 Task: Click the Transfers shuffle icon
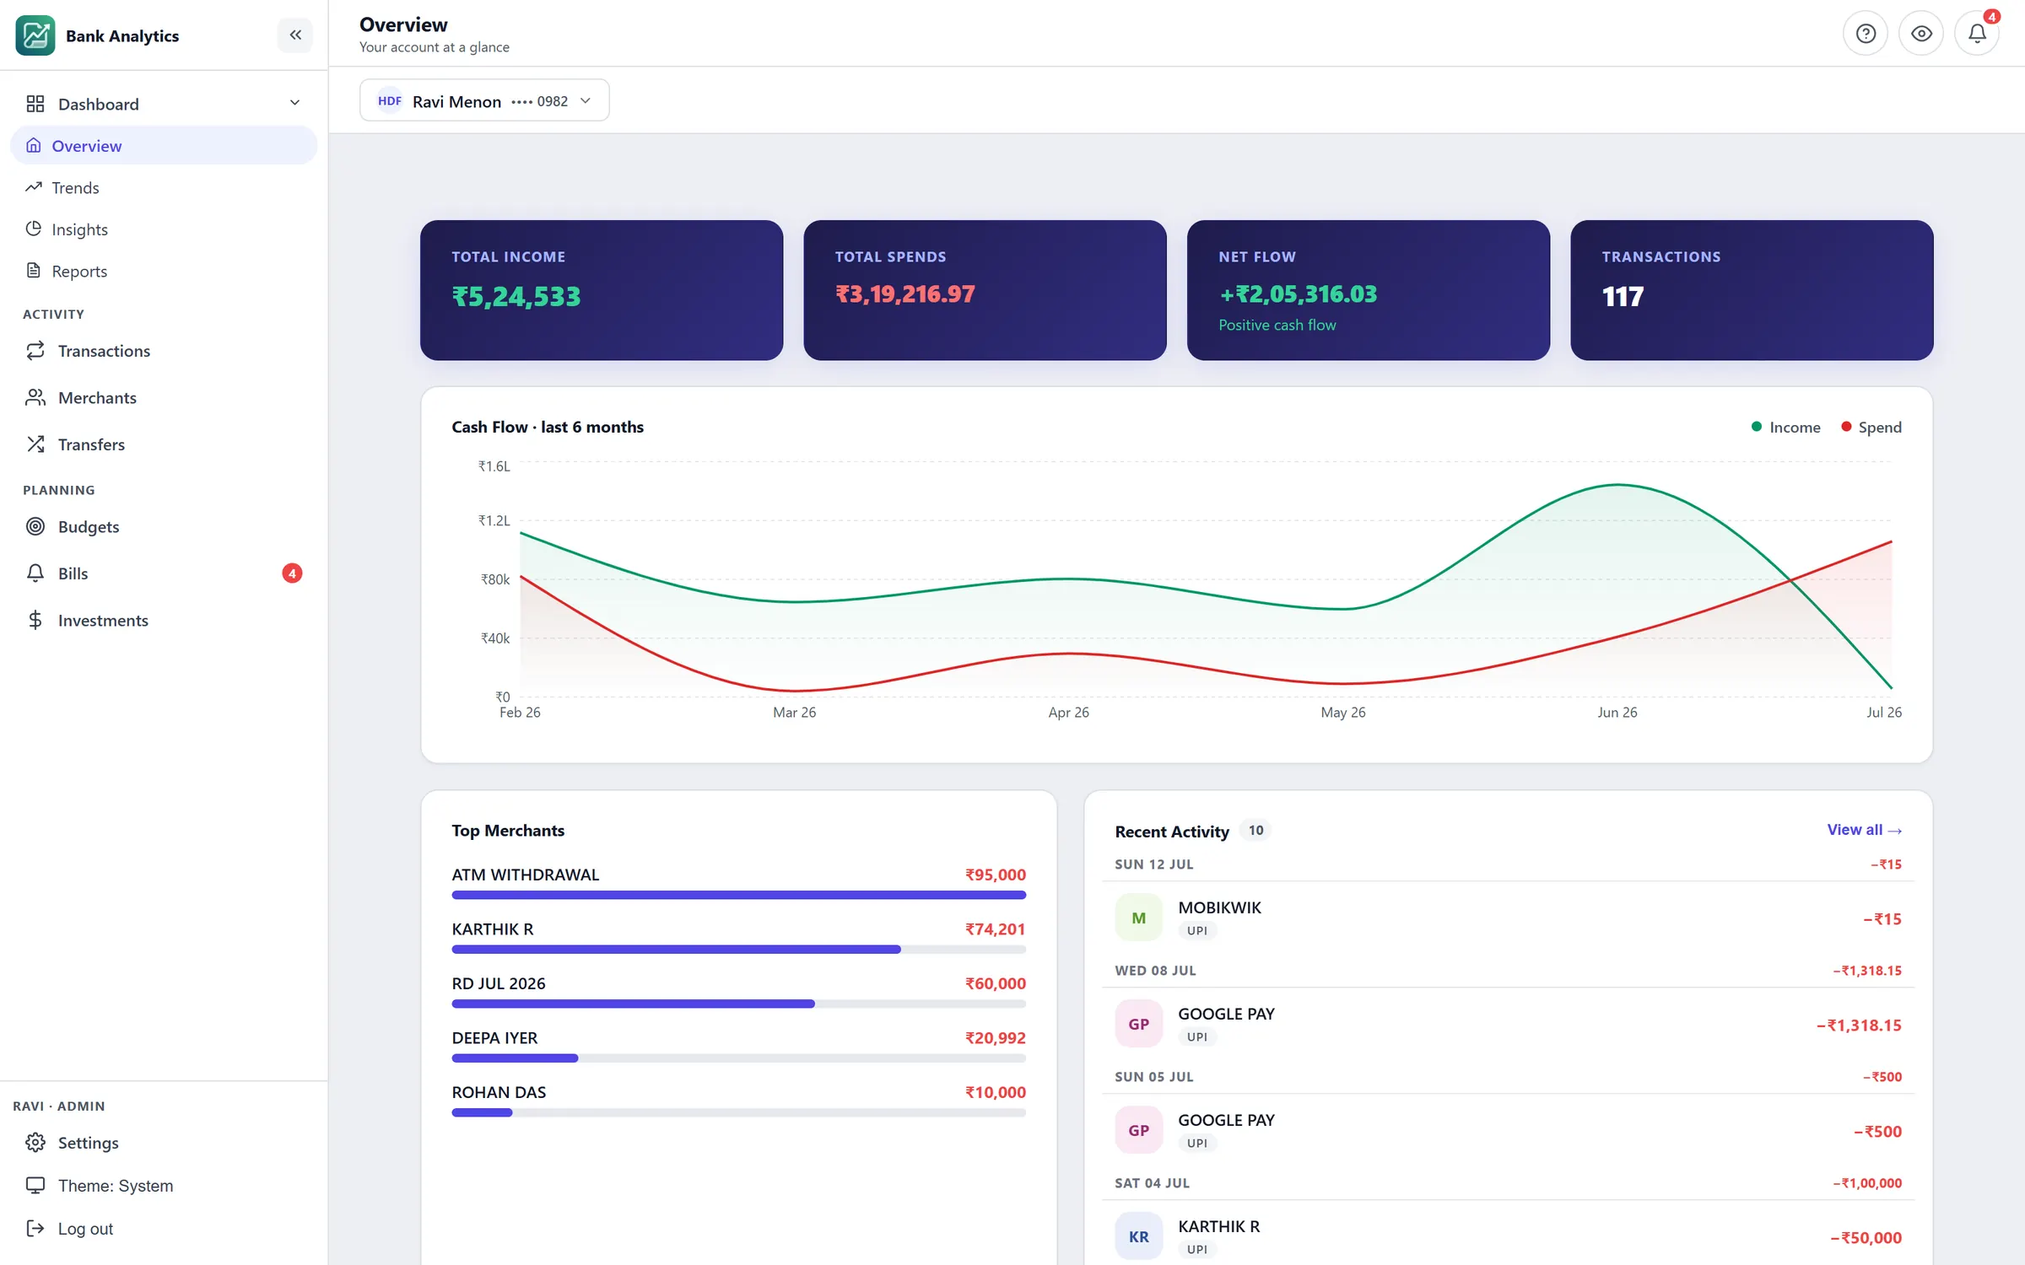coord(35,444)
